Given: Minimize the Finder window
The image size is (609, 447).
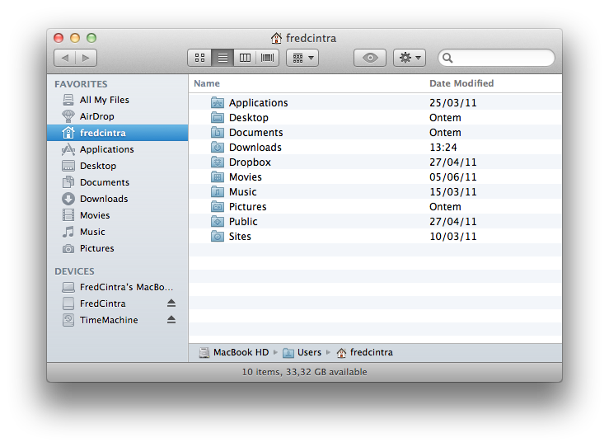Looking at the screenshot, I should (75, 38).
